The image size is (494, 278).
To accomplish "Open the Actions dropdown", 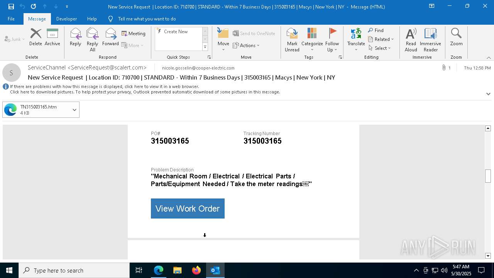I will (246, 45).
